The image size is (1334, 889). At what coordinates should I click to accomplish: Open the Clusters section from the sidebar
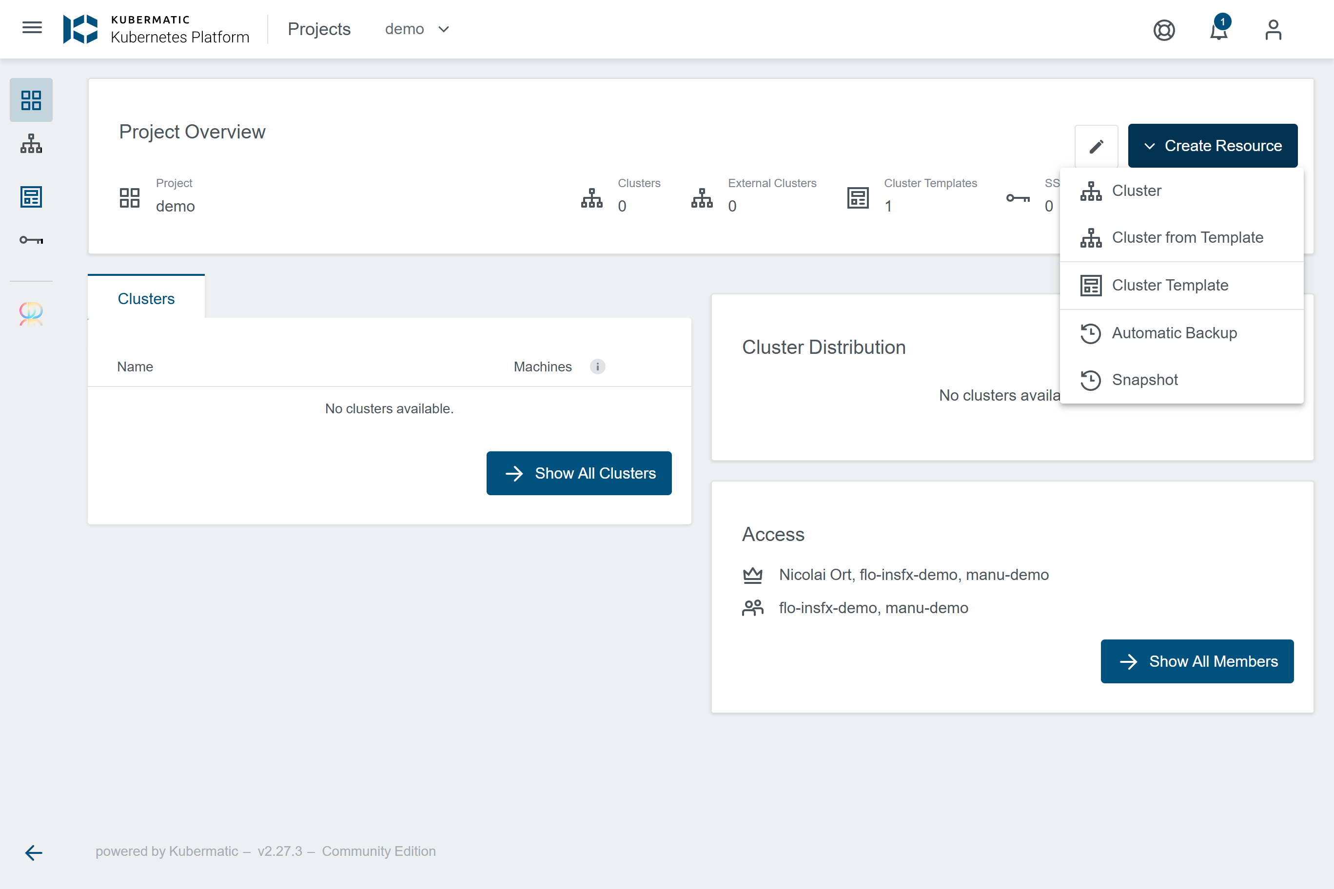(x=31, y=143)
